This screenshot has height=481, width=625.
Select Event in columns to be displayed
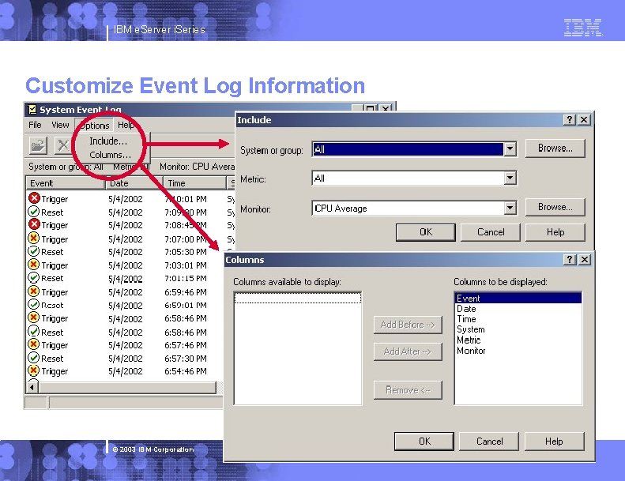(518, 298)
